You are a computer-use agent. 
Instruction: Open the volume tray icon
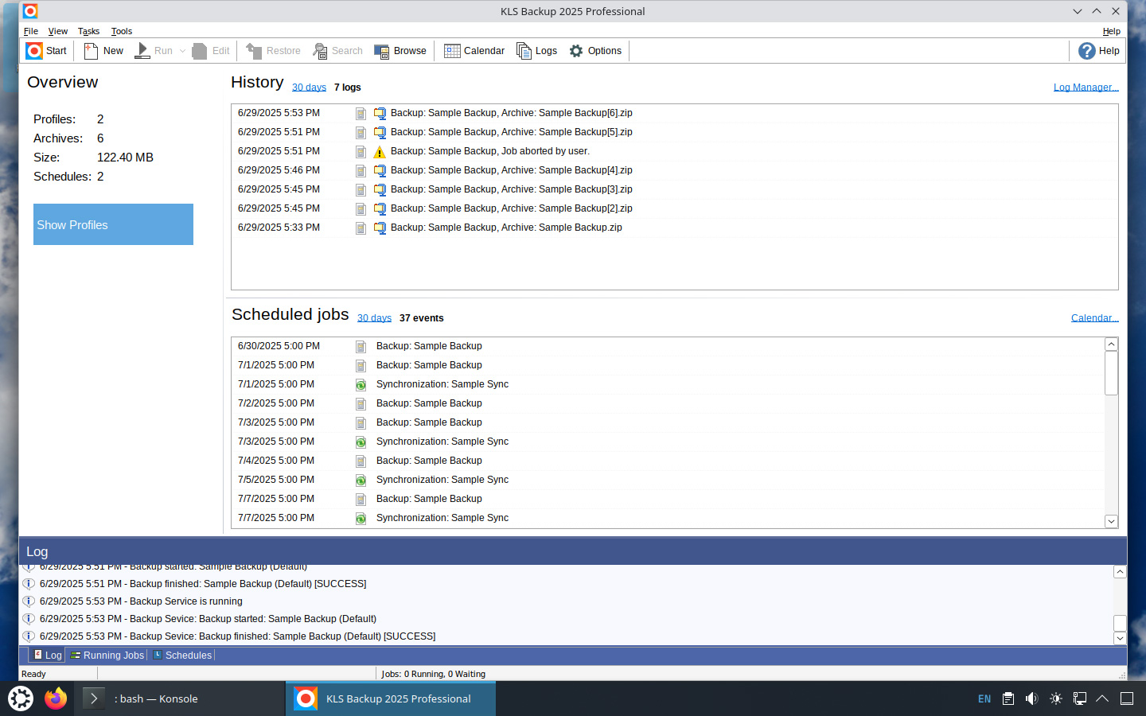(x=1031, y=698)
